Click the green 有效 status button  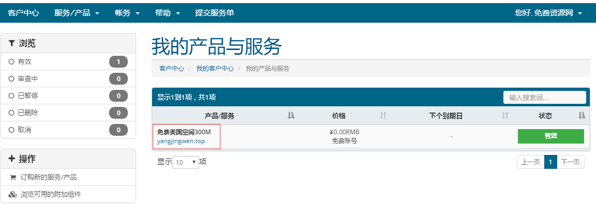pyautogui.click(x=551, y=136)
